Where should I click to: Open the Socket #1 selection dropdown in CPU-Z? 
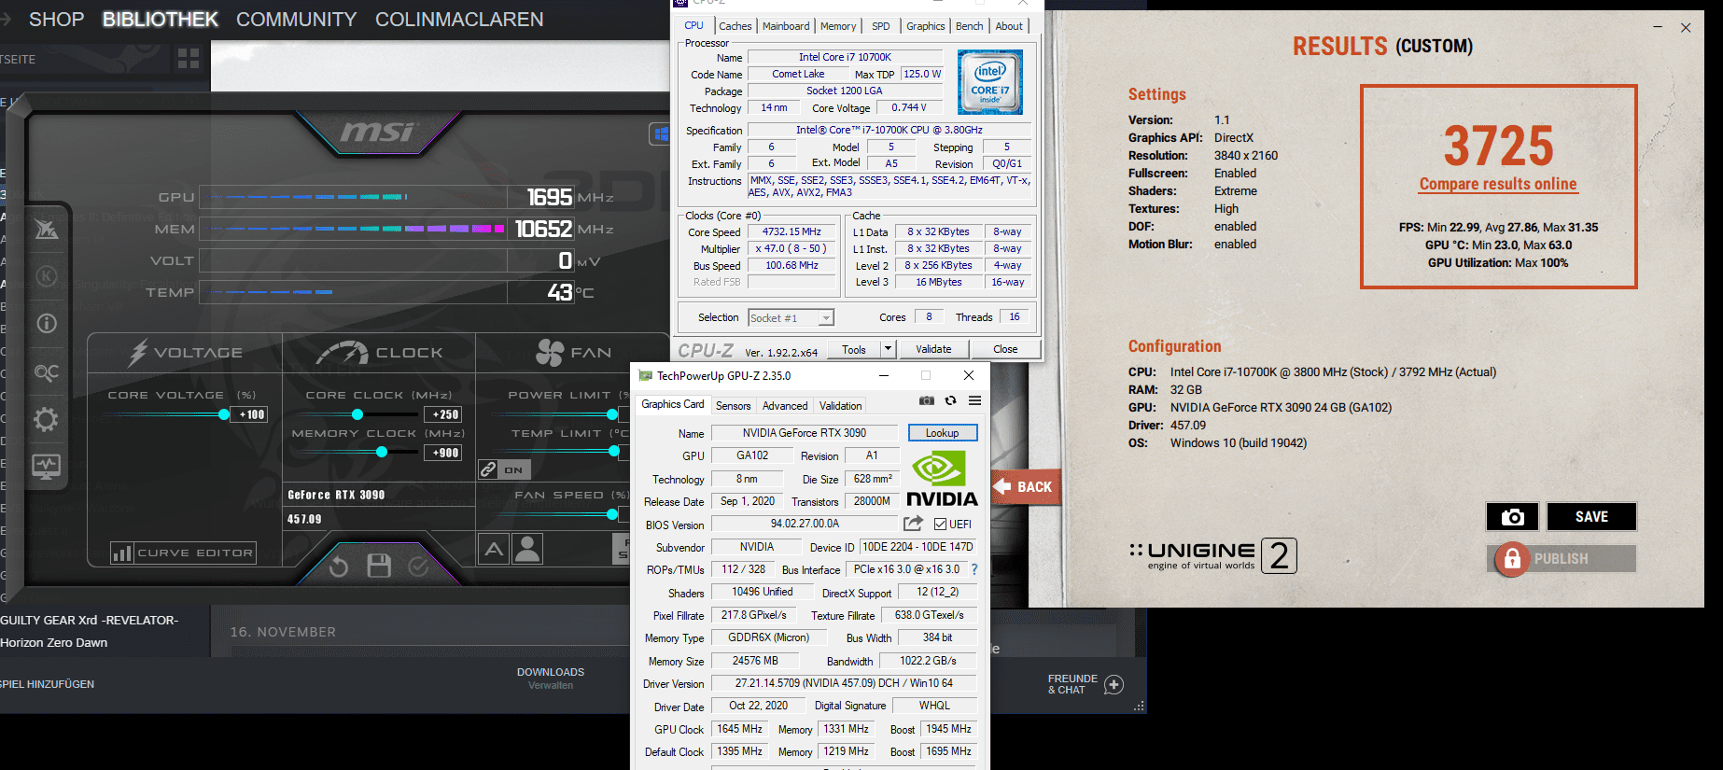(791, 318)
